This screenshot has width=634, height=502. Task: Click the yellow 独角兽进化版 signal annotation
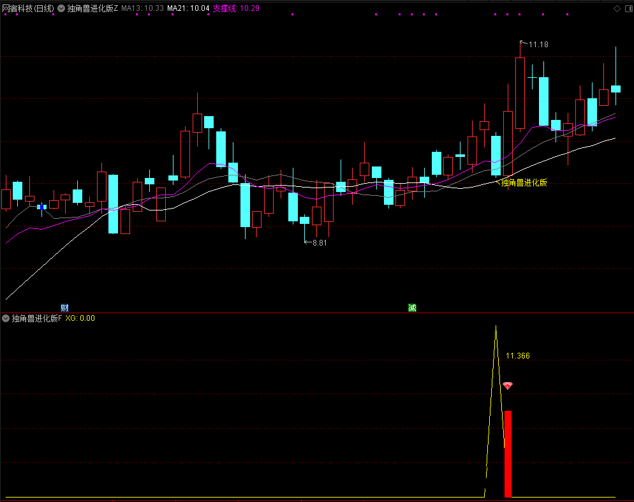click(x=524, y=182)
